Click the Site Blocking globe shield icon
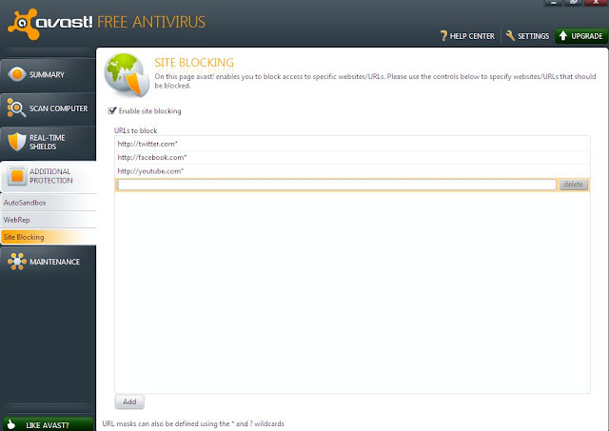The width and height of the screenshot is (609, 431). coord(127,74)
